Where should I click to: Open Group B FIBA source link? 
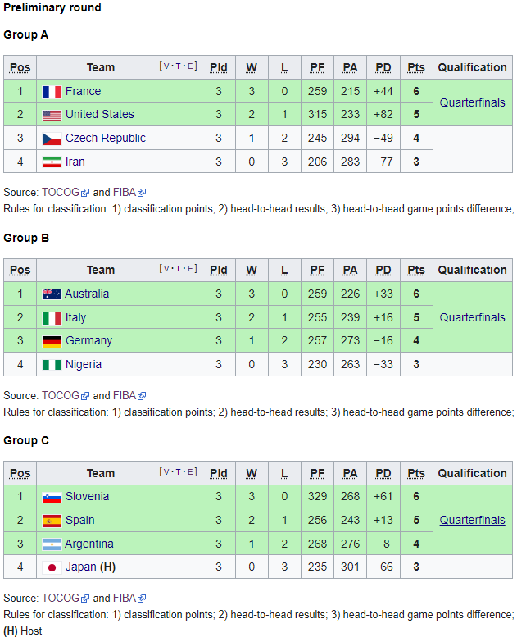pos(124,395)
